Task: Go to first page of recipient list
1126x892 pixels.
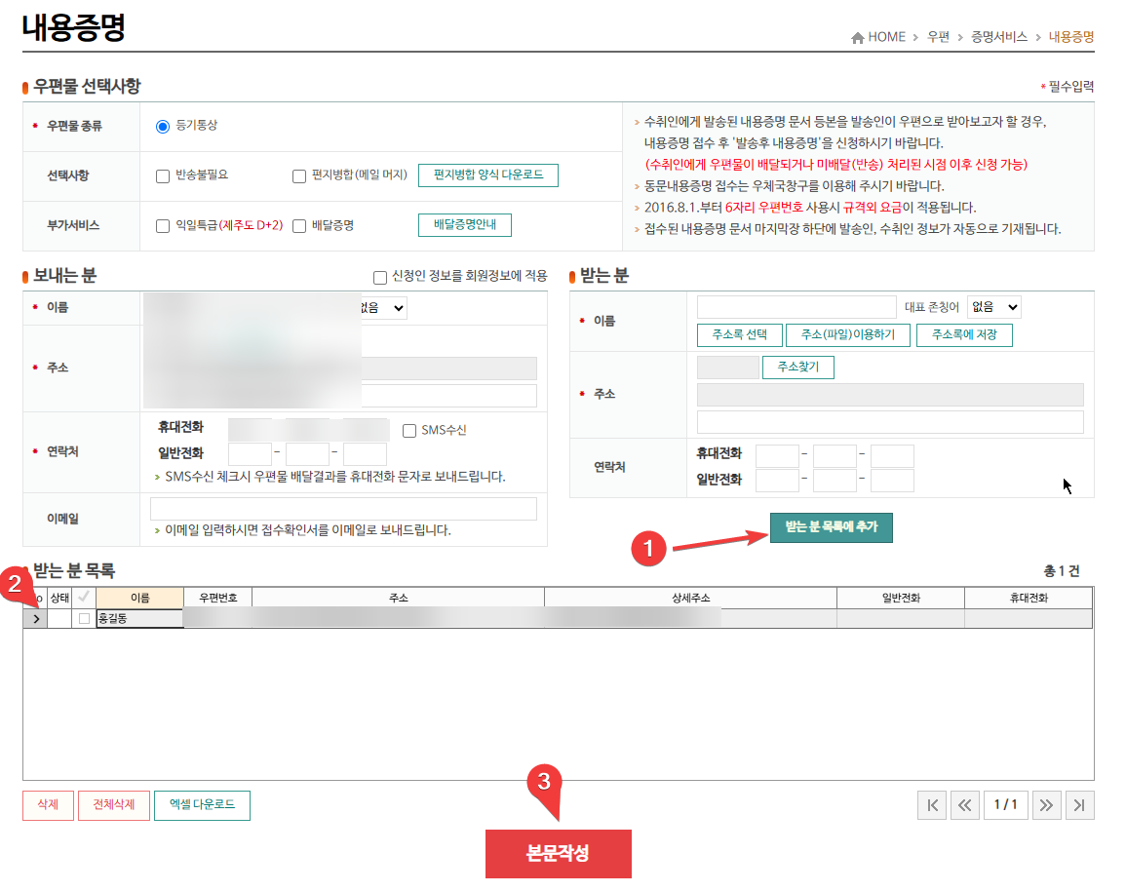Action: click(932, 805)
